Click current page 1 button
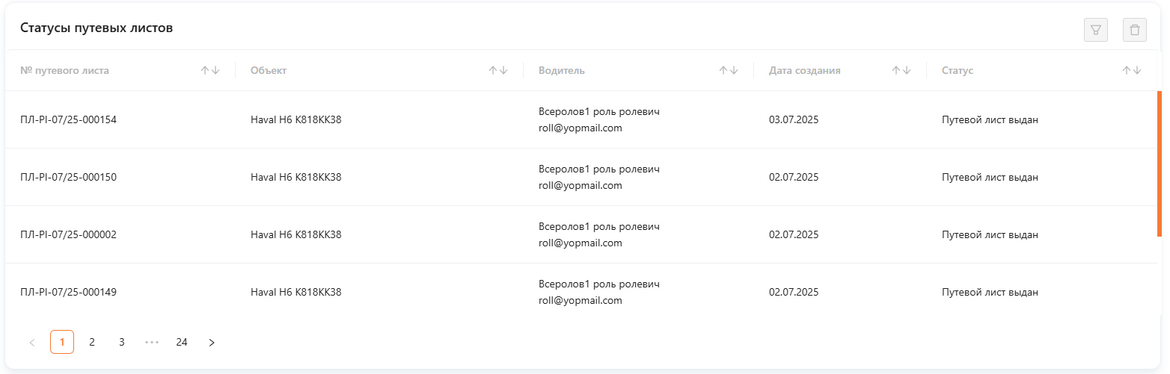 [62, 342]
